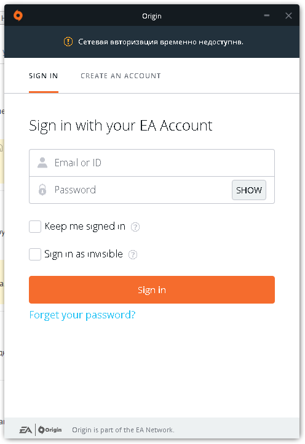This screenshot has height=444, width=305.
Task: Click the Origin logo in the footer
Action: pyautogui.click(x=50, y=430)
